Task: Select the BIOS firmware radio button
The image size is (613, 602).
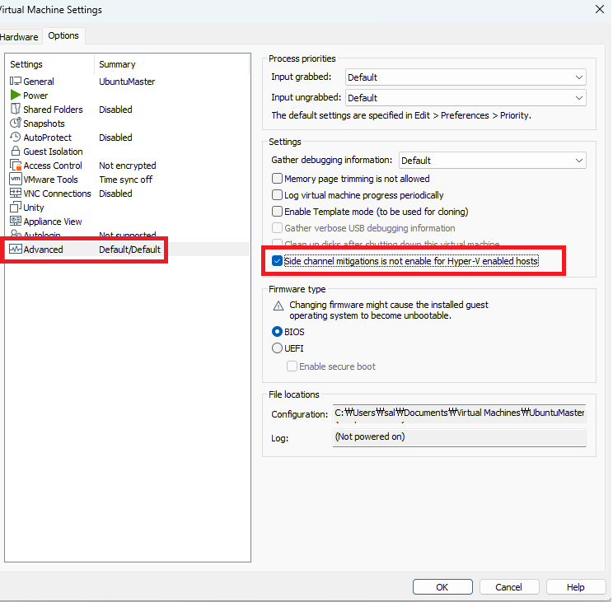Action: (277, 332)
